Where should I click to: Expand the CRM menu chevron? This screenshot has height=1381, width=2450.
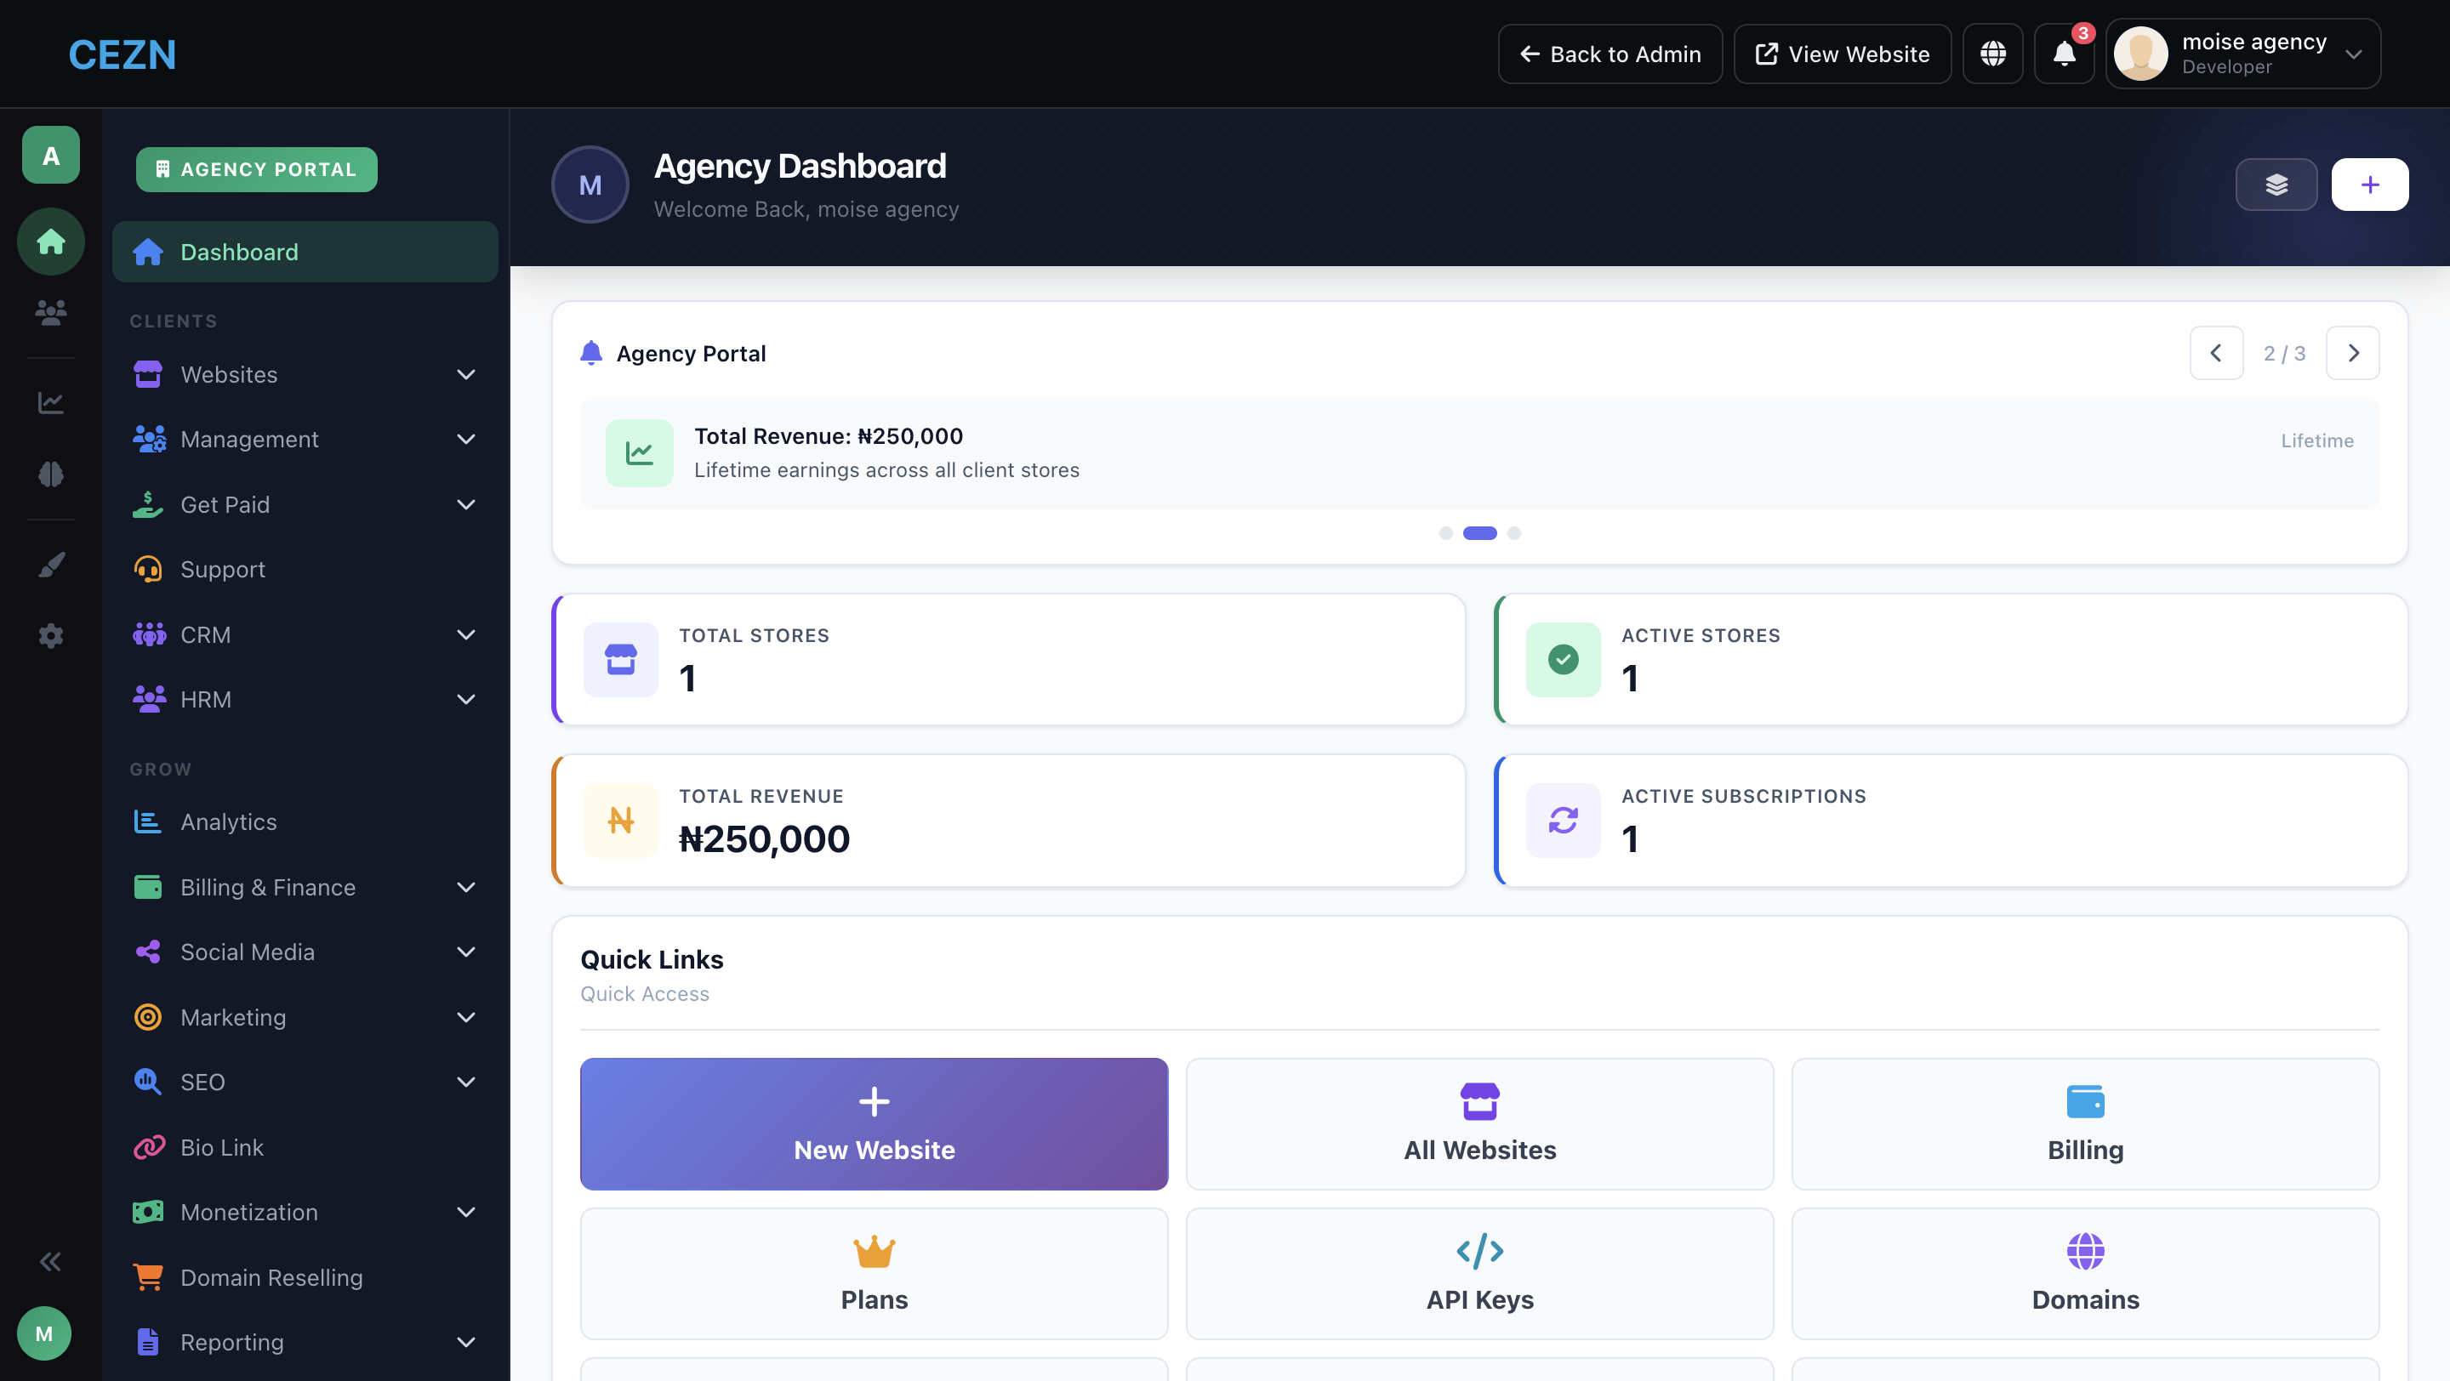tap(466, 634)
